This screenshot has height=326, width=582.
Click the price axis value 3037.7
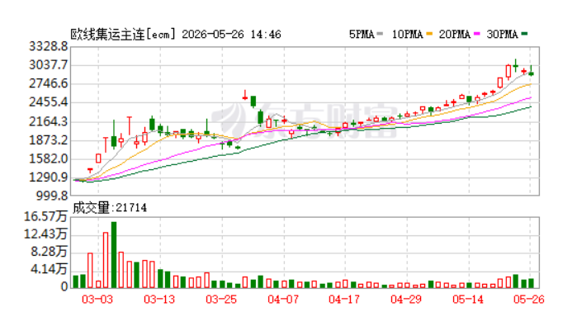click(x=49, y=65)
